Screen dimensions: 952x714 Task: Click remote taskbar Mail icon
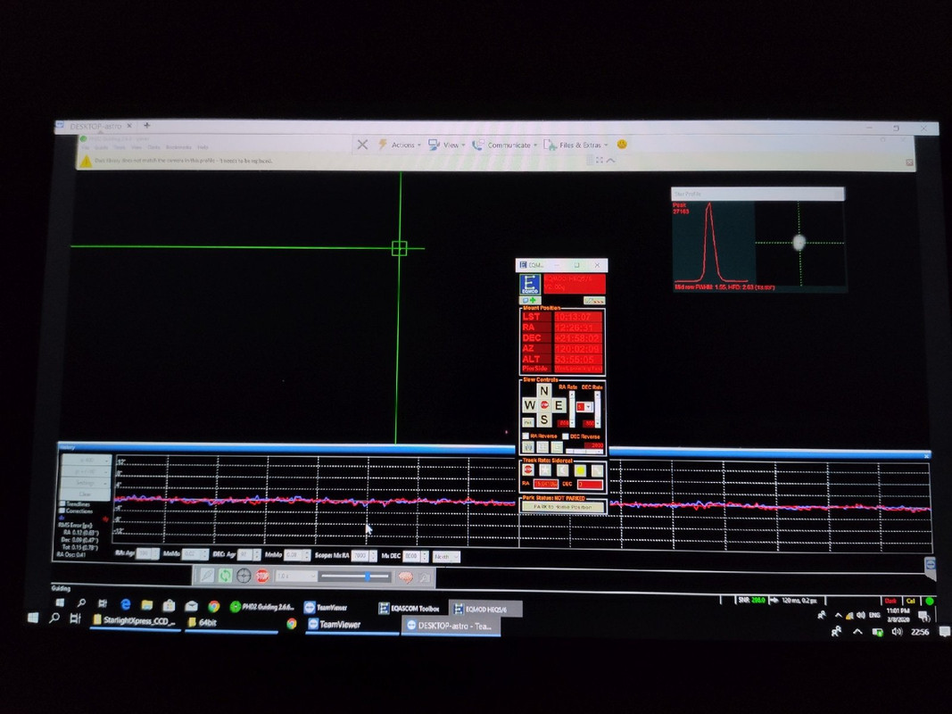pyautogui.click(x=191, y=606)
